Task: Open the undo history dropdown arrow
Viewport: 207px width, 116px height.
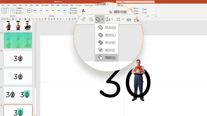Action: click(18, 19)
